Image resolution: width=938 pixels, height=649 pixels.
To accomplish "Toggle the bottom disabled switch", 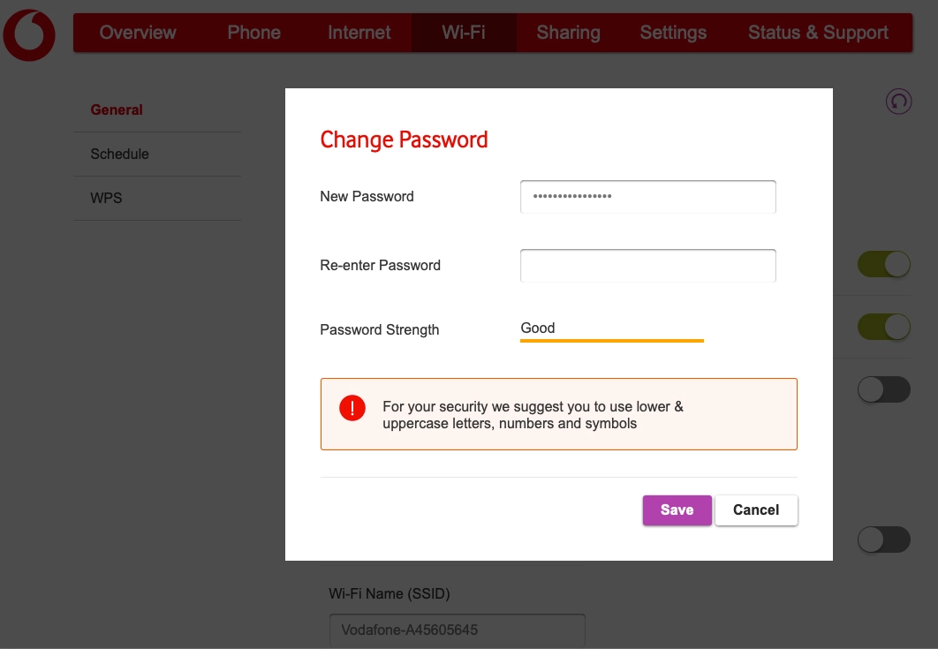I will point(883,540).
